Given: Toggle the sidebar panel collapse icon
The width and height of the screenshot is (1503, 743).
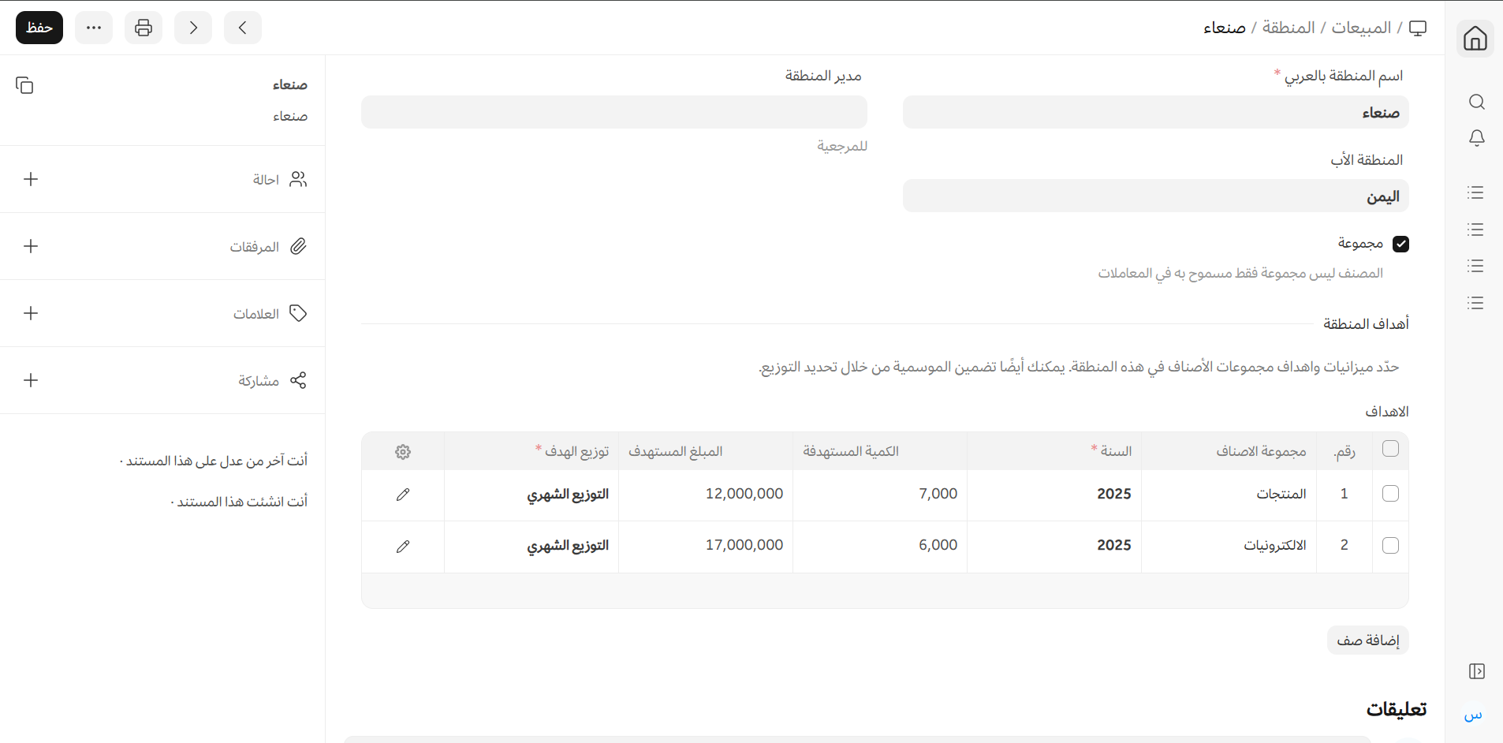Looking at the screenshot, I should (x=1476, y=671).
